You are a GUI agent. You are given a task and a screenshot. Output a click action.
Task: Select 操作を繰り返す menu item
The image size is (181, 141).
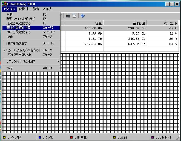point(31,43)
